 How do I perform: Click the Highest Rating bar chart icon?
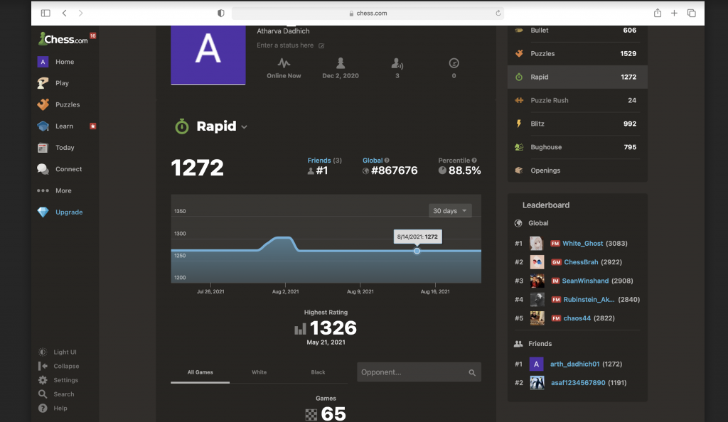[x=300, y=329]
